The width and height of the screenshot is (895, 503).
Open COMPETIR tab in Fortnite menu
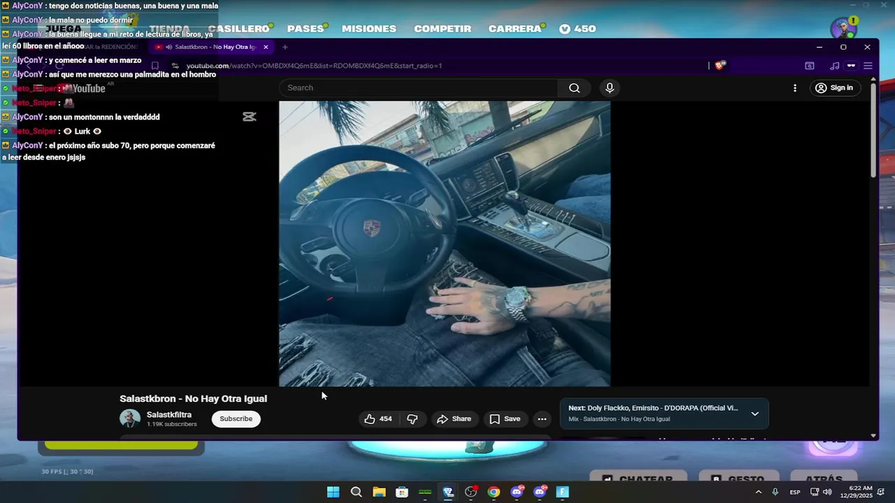443,29
